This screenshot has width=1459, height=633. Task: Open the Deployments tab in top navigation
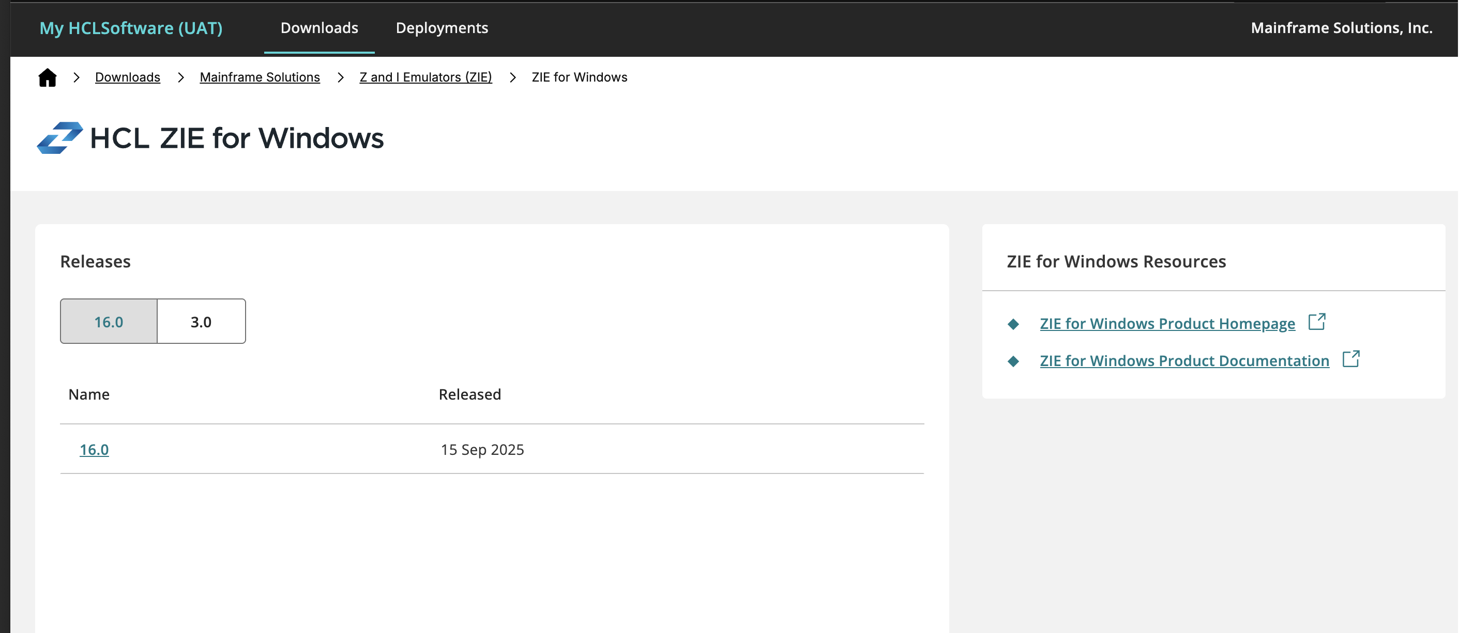click(442, 28)
